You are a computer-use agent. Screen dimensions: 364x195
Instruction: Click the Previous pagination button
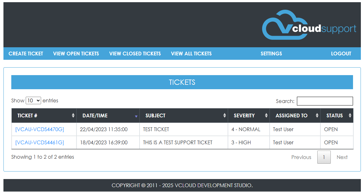301,157
